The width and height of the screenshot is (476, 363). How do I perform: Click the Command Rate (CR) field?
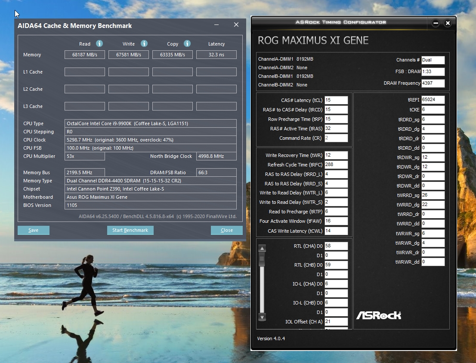click(x=336, y=138)
